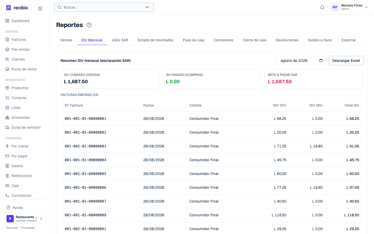Screen dimensions: 374x234
Task: Open Flujo de caja tab
Action: click(193, 40)
